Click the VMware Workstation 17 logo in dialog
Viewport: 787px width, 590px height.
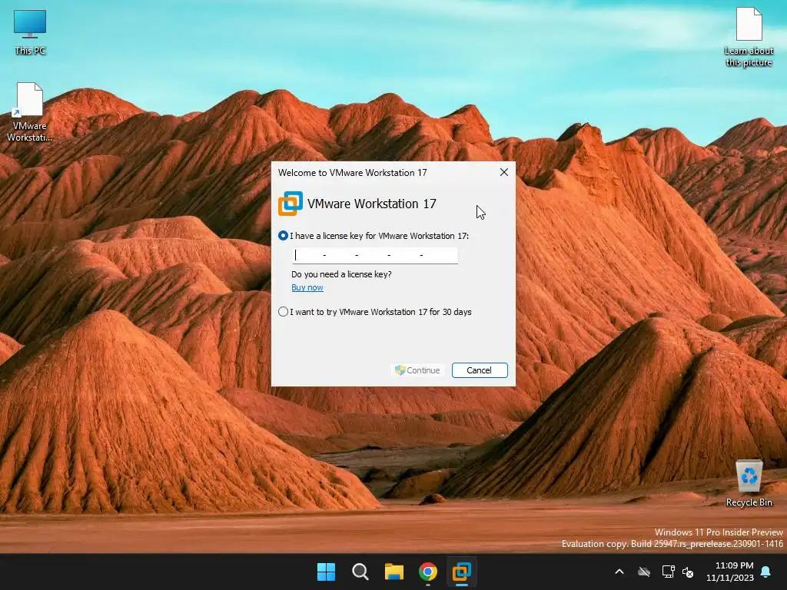point(290,204)
